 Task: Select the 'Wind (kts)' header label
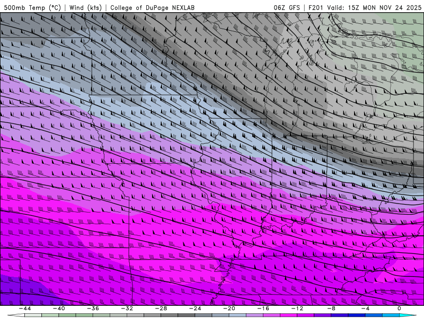[x=85, y=7]
